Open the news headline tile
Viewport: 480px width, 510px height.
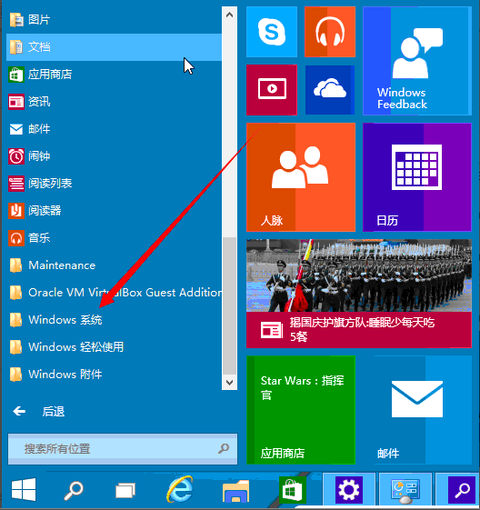(x=359, y=294)
